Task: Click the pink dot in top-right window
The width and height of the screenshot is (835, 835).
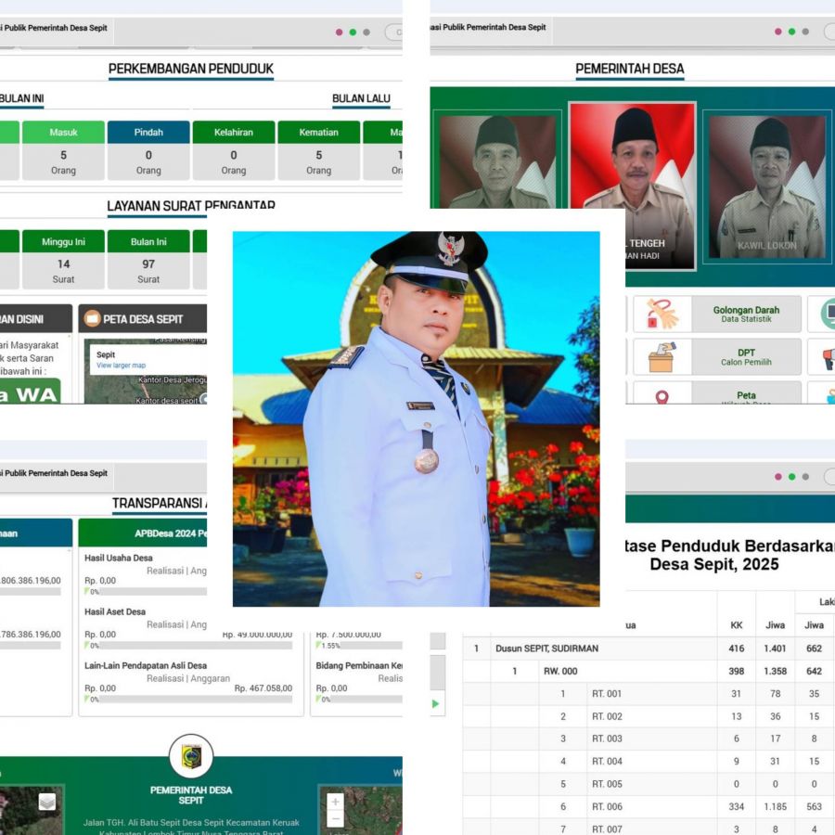Action: 778,32
